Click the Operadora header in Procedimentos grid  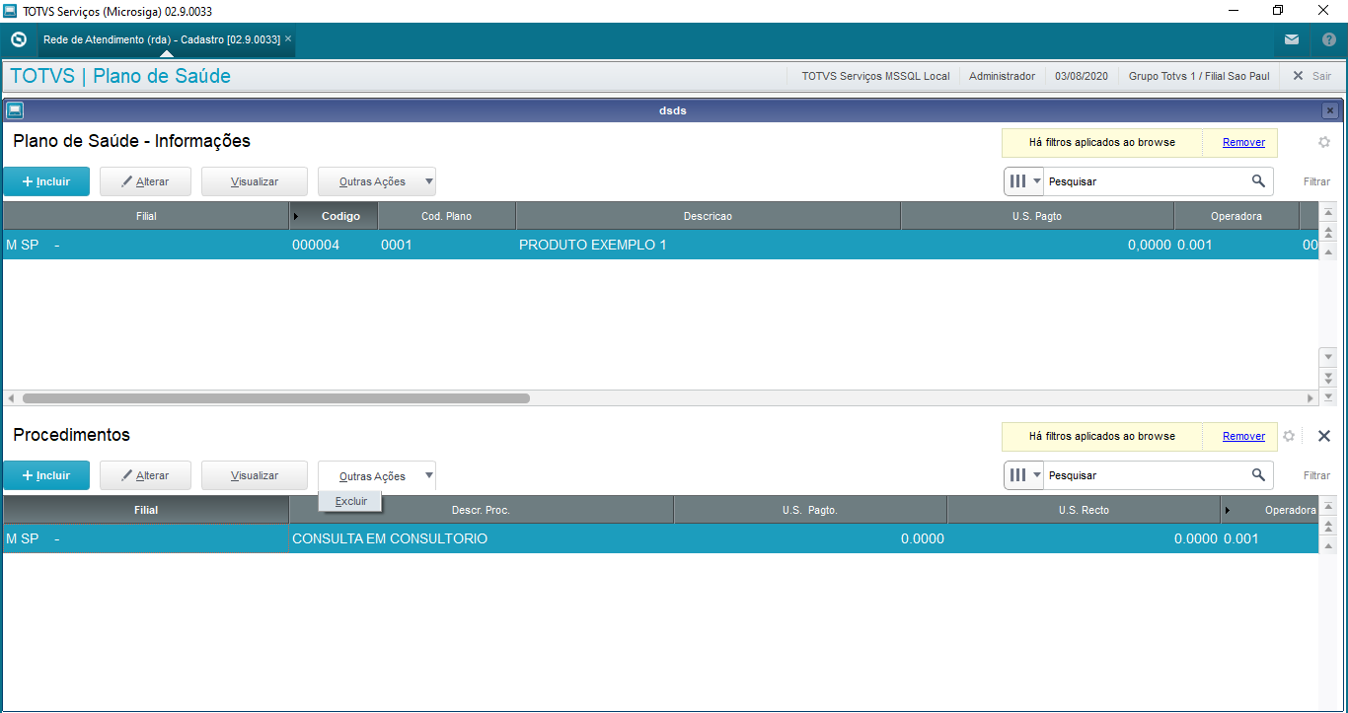(x=1270, y=510)
